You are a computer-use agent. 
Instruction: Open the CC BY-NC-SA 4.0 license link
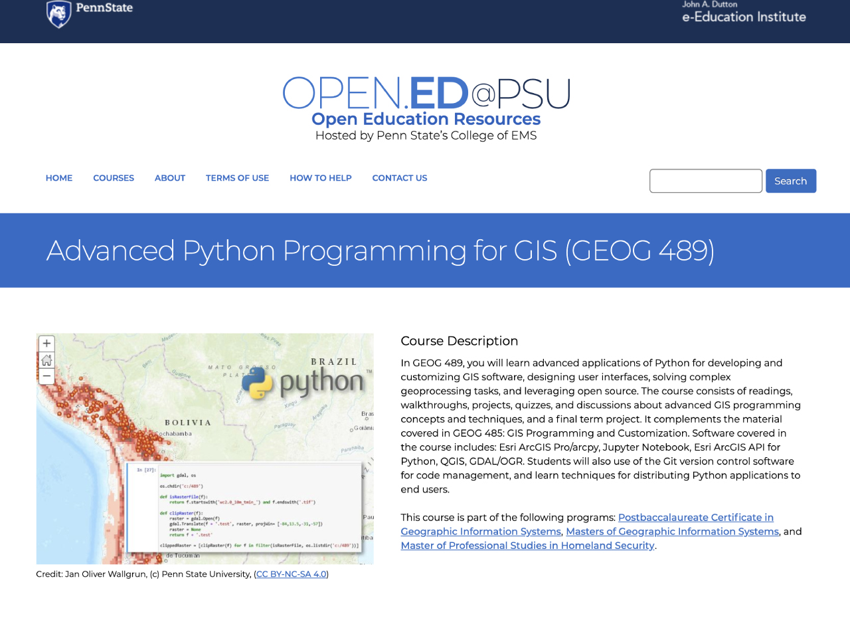[292, 574]
